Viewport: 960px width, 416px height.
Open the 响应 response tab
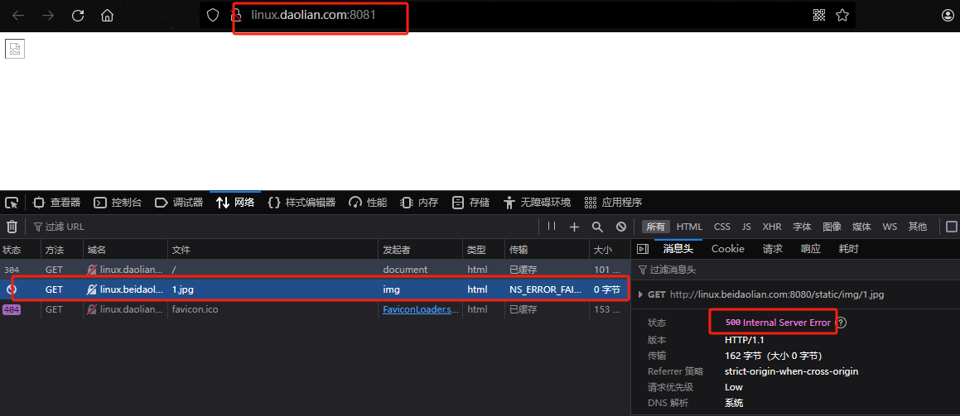point(811,249)
